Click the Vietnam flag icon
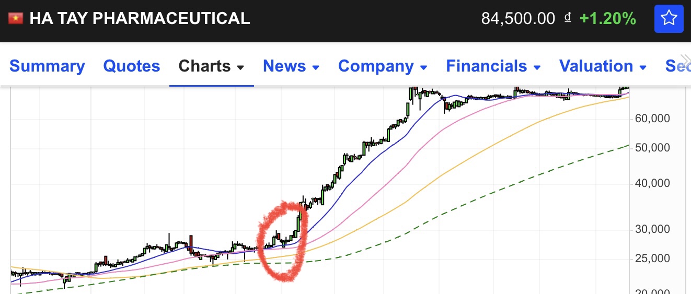Image resolution: width=691 pixels, height=294 pixels. [x=16, y=19]
